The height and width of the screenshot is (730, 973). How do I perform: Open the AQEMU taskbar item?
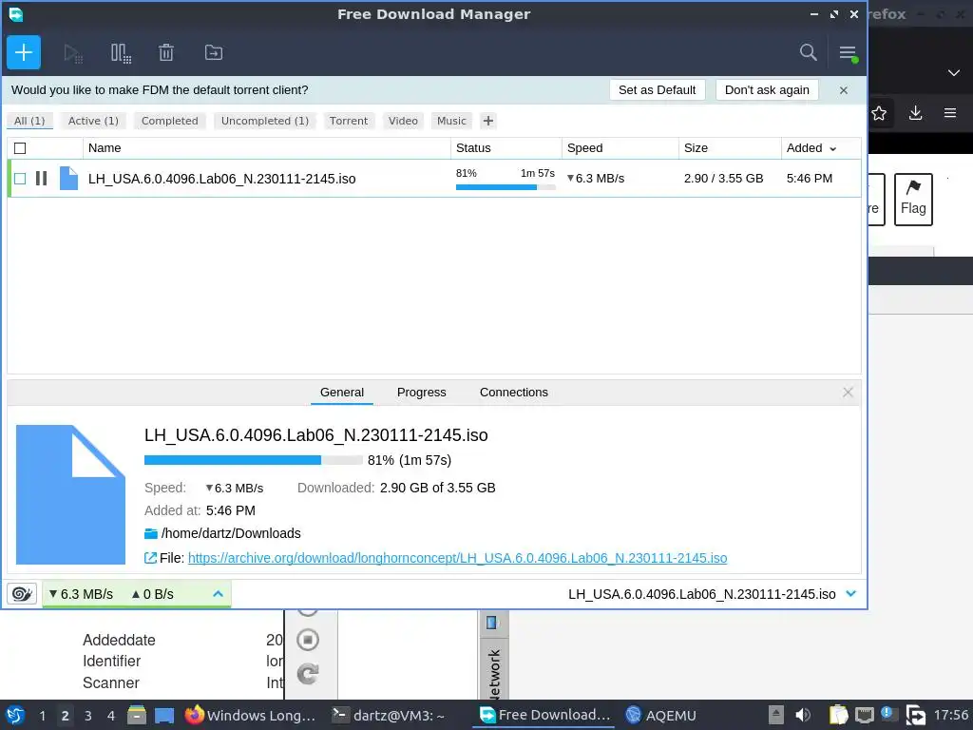[661, 715]
